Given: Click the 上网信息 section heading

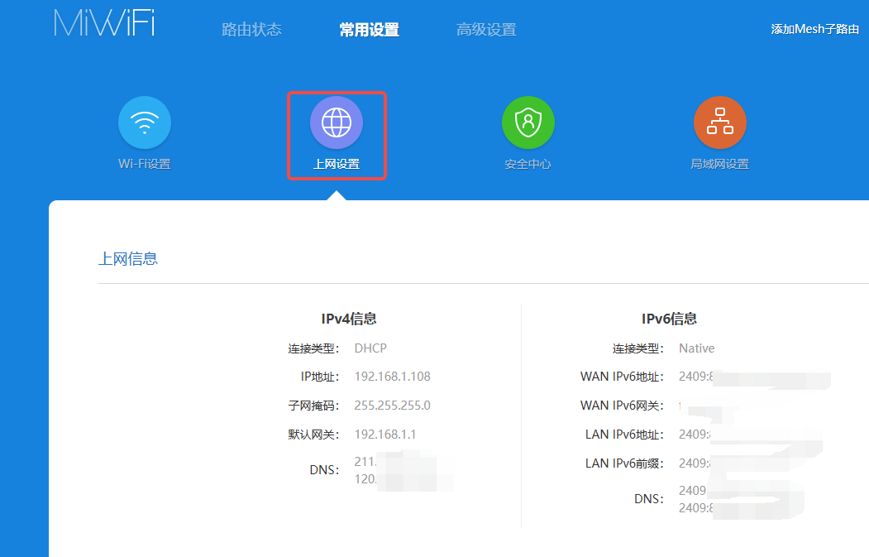Looking at the screenshot, I should tap(128, 259).
